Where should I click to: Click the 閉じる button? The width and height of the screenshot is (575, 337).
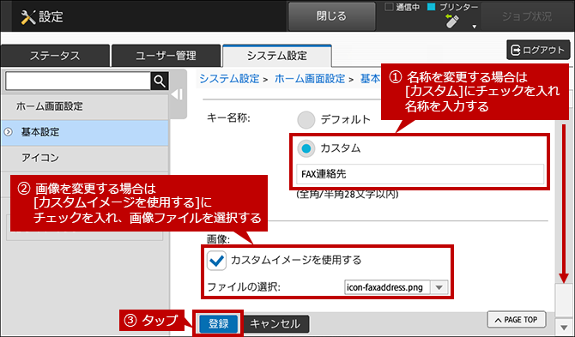[331, 16]
